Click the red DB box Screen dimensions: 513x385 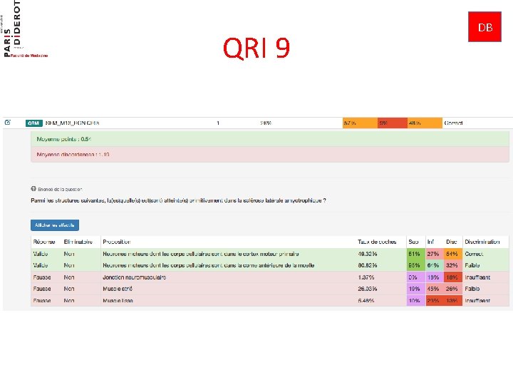(x=484, y=27)
